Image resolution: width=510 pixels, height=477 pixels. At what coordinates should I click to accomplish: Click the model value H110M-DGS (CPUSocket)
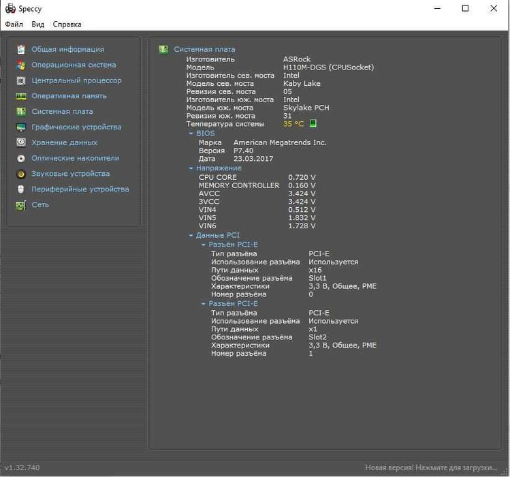(328, 67)
